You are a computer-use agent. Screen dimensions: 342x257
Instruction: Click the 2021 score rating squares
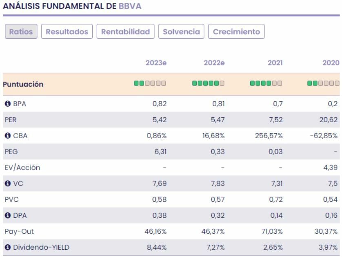(x=266, y=83)
